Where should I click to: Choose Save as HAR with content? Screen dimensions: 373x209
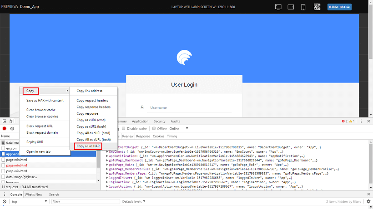tap(45, 100)
